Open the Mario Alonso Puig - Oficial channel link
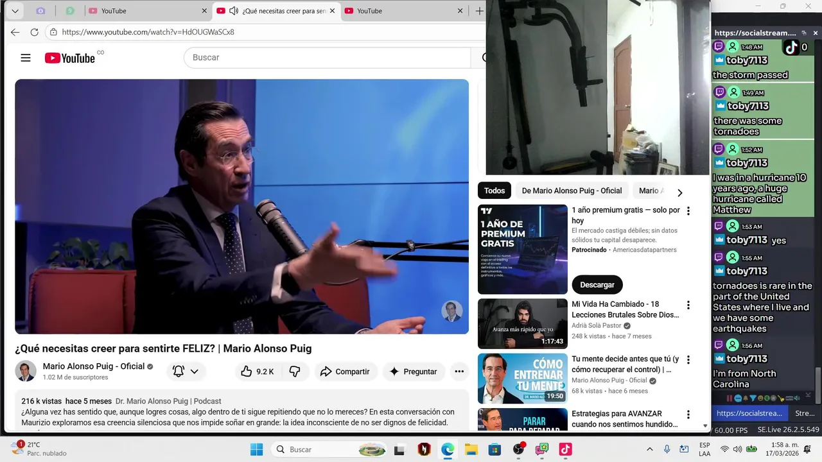This screenshot has height=462, width=822. (94, 366)
